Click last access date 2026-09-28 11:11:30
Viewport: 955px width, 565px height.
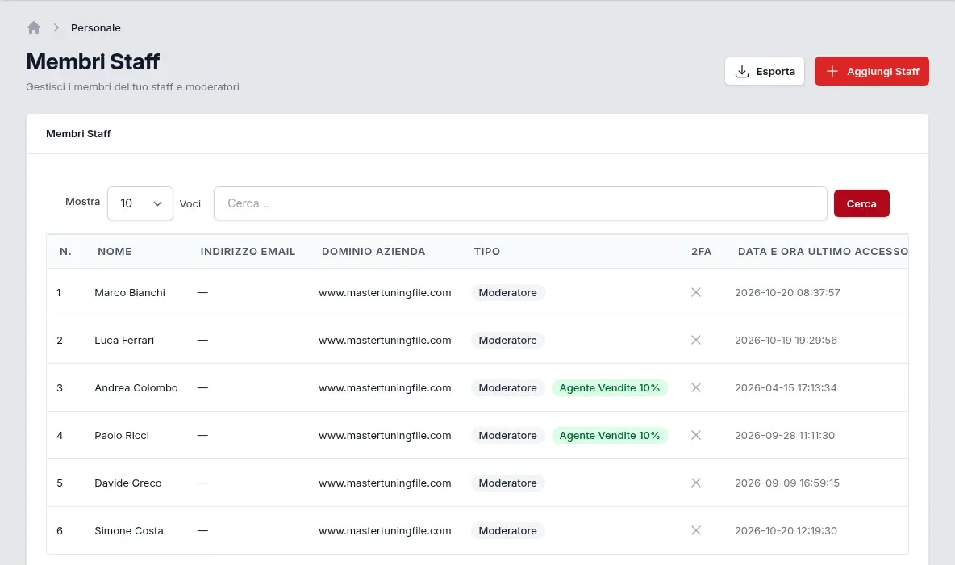[785, 435]
